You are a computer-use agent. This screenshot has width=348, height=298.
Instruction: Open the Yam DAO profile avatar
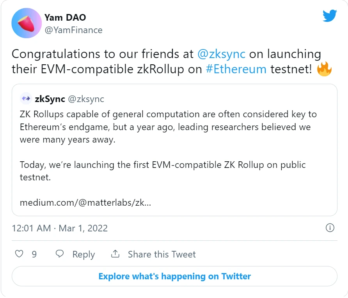27,23
